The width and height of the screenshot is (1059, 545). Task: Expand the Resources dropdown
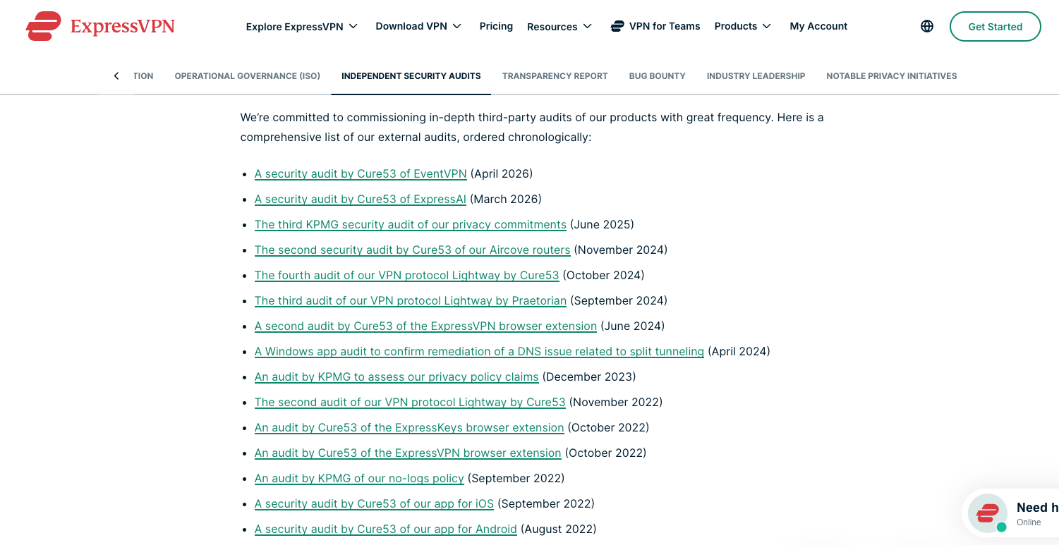(x=559, y=27)
